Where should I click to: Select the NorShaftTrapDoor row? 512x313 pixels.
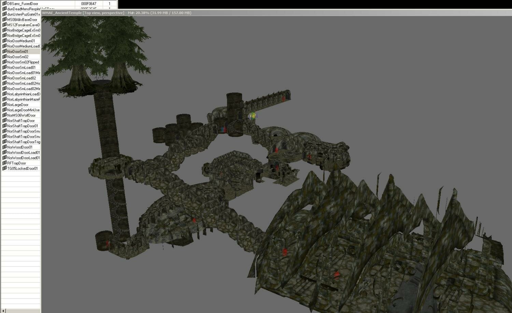click(x=21, y=121)
